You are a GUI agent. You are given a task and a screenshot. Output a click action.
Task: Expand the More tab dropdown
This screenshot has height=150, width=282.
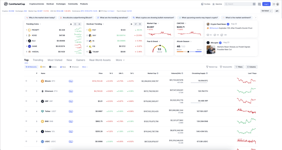tap(120, 60)
